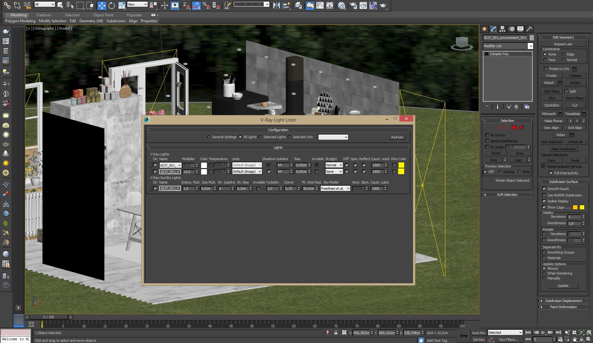Image resolution: width=593 pixels, height=343 pixels.
Task: Select Edge constraint radio button
Action: click(x=563, y=54)
